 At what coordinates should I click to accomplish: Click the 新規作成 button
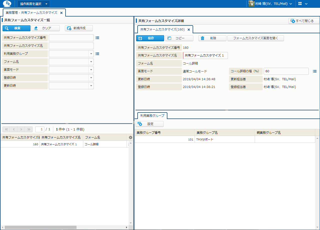click(79, 28)
